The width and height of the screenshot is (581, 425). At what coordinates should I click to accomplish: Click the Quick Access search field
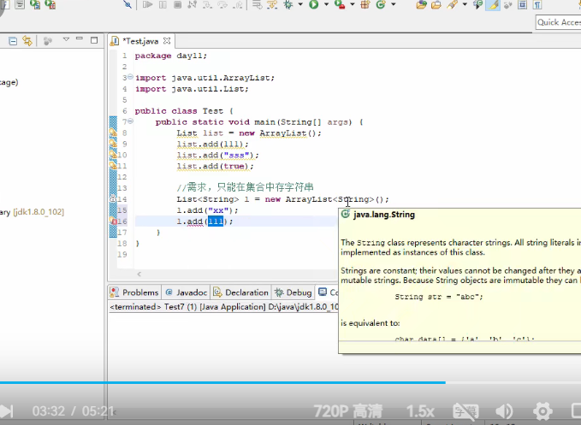pos(559,22)
